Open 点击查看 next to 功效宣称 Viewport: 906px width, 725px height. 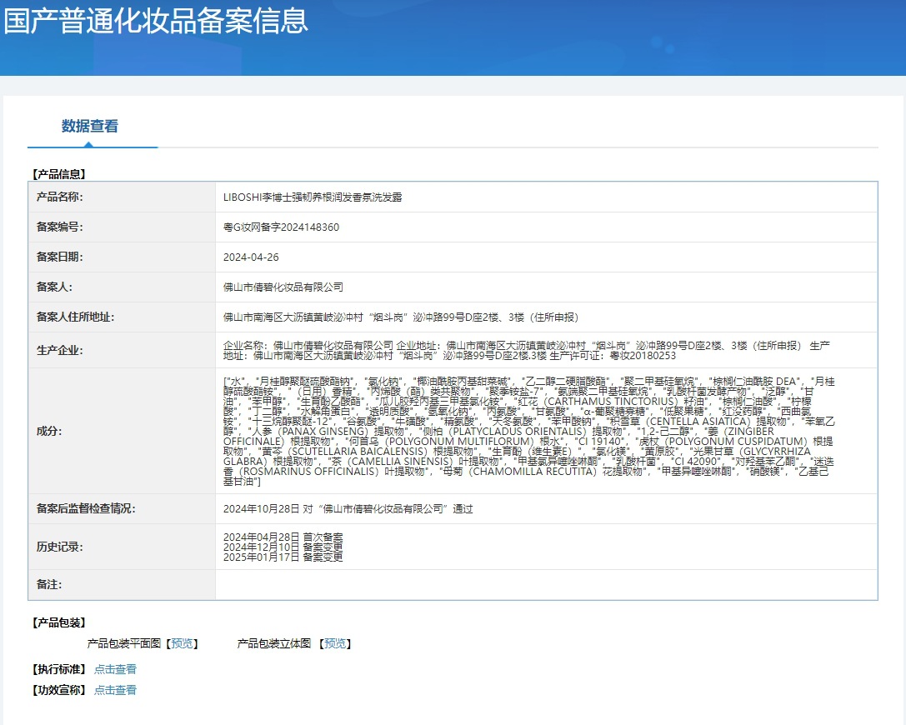pyautogui.click(x=116, y=690)
